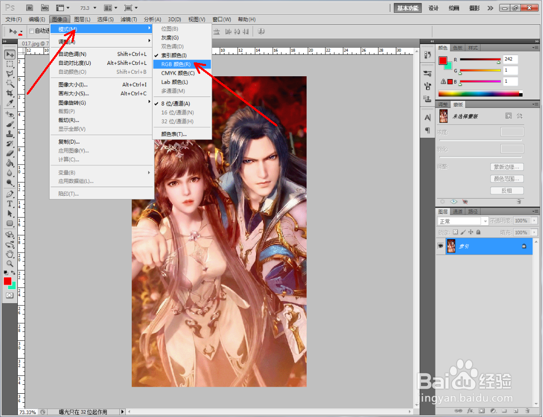Open the fill 100% flyout arrow
This screenshot has width=543, height=417.
click(x=535, y=233)
